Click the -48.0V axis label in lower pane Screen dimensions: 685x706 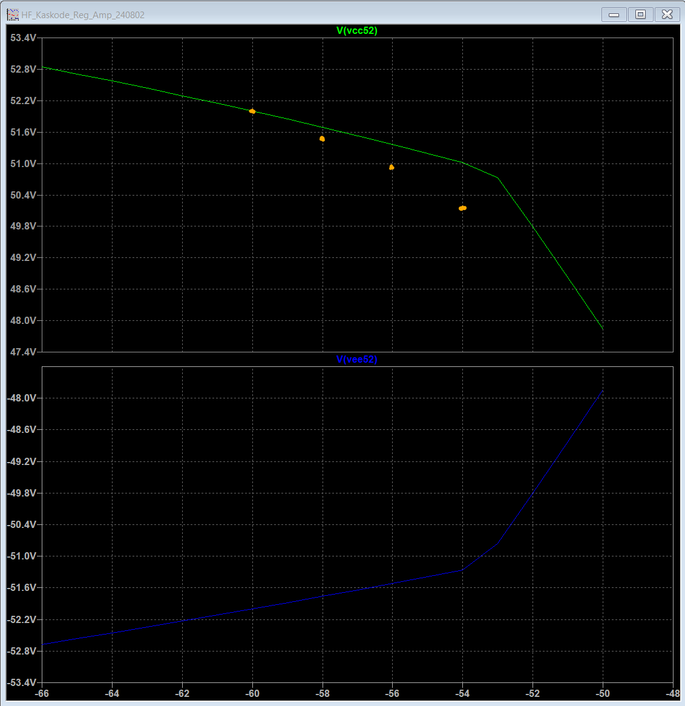[22, 398]
